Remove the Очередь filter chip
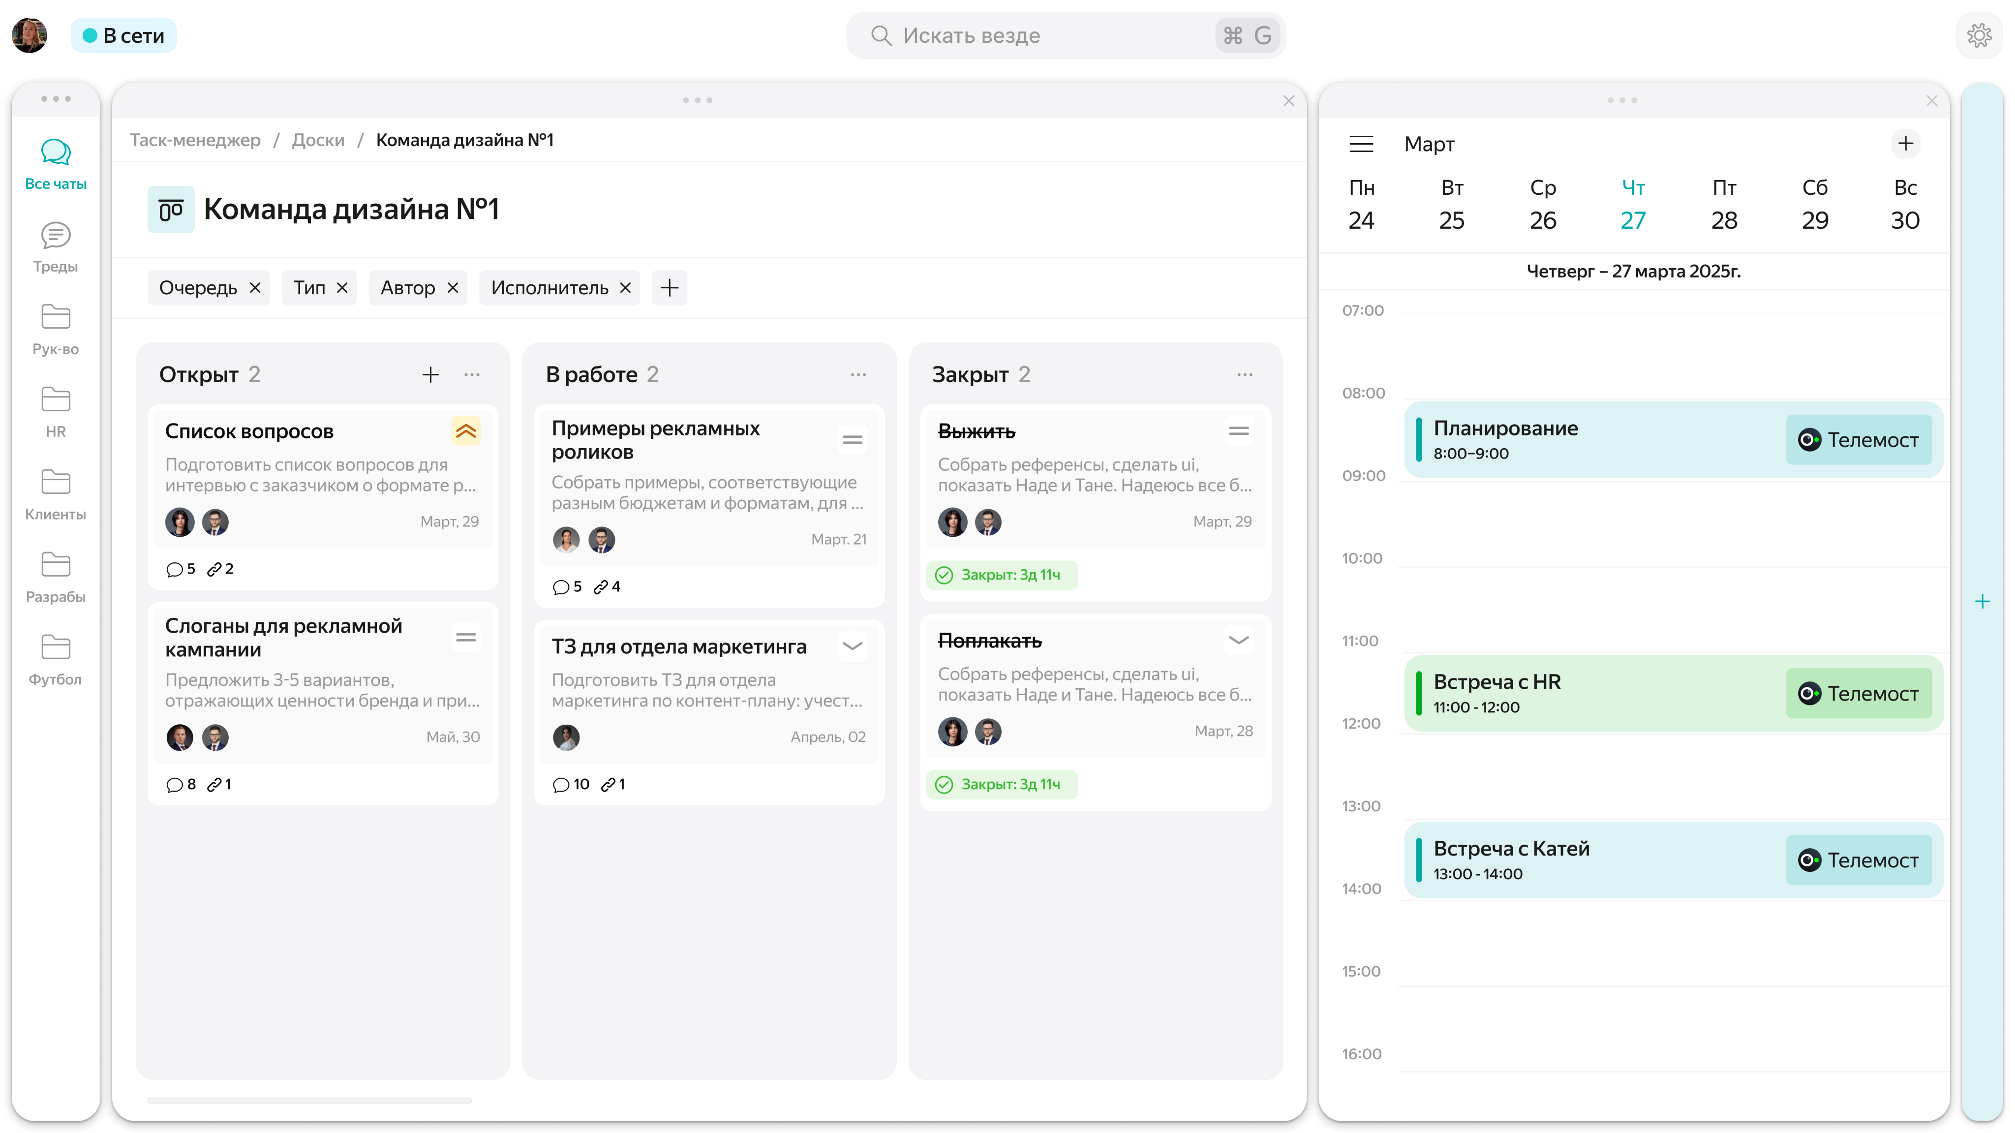Screen dimensions: 2015x1133 [255, 288]
